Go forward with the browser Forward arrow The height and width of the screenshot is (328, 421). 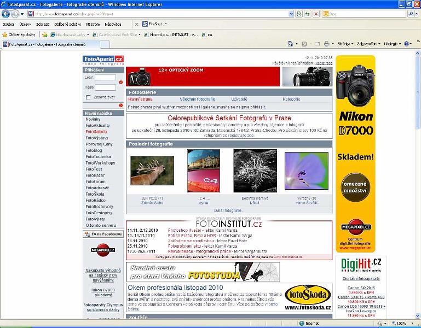(15, 14)
